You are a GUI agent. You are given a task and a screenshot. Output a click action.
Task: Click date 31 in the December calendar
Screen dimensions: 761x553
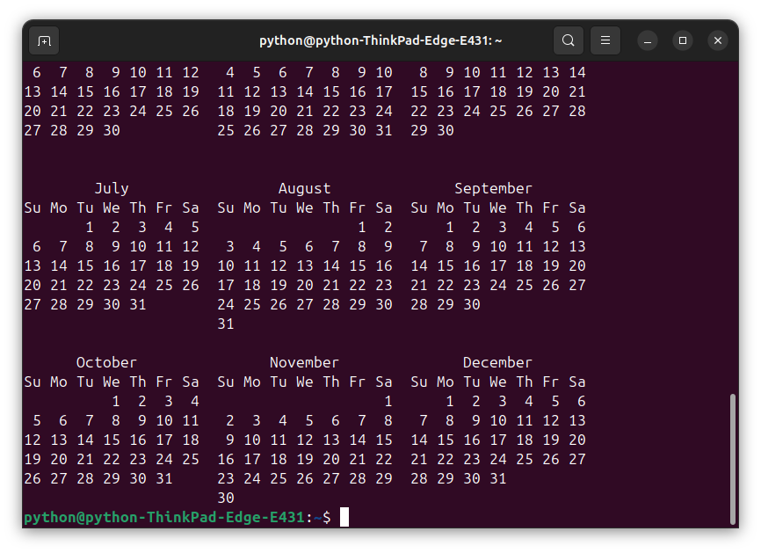pyautogui.click(x=498, y=479)
